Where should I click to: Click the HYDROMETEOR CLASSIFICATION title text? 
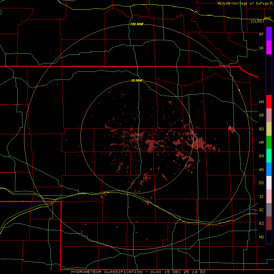[107, 272]
